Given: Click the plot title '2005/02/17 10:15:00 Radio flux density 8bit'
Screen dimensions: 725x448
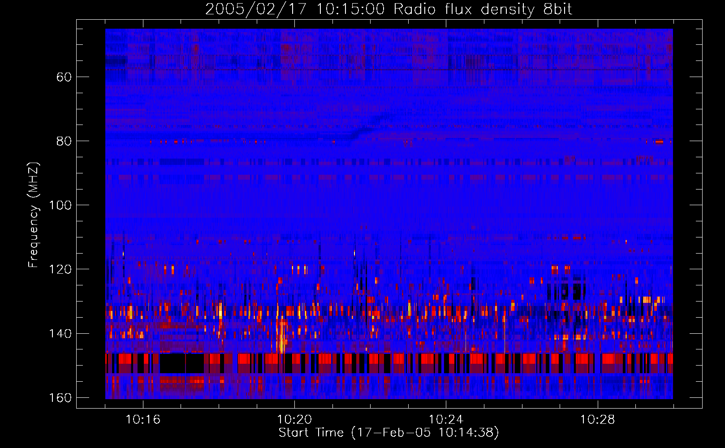Looking at the screenshot, I should 388,9.
